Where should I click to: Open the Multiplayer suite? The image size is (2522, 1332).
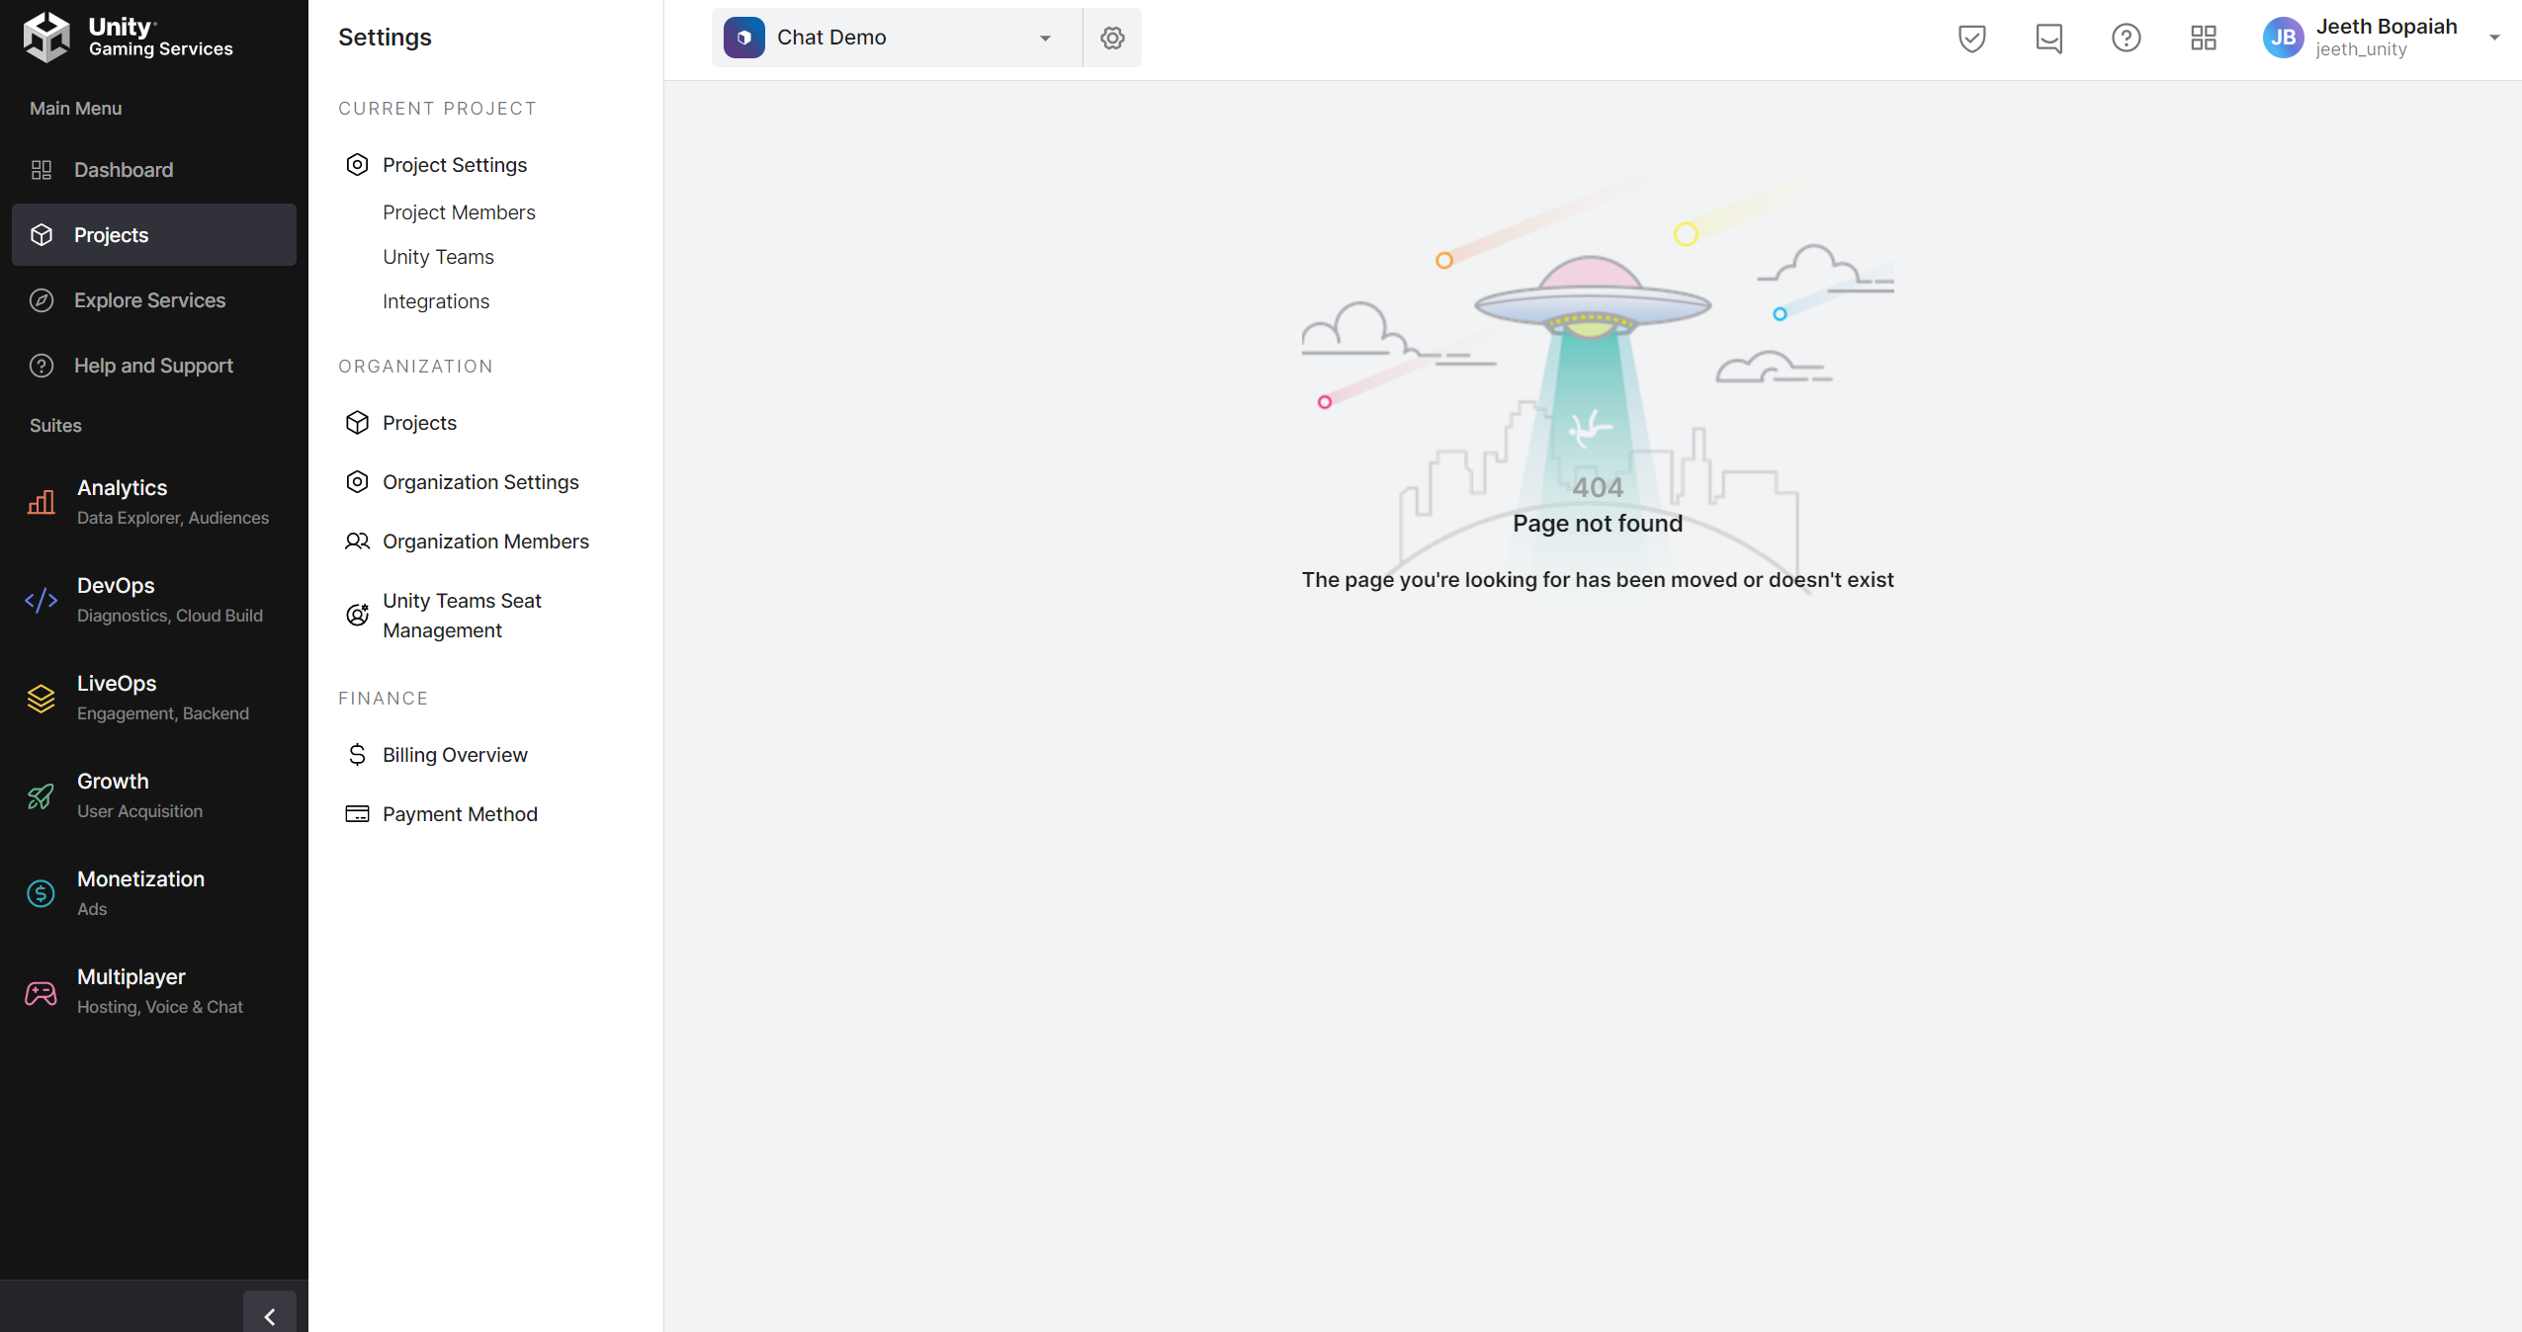[x=154, y=991]
